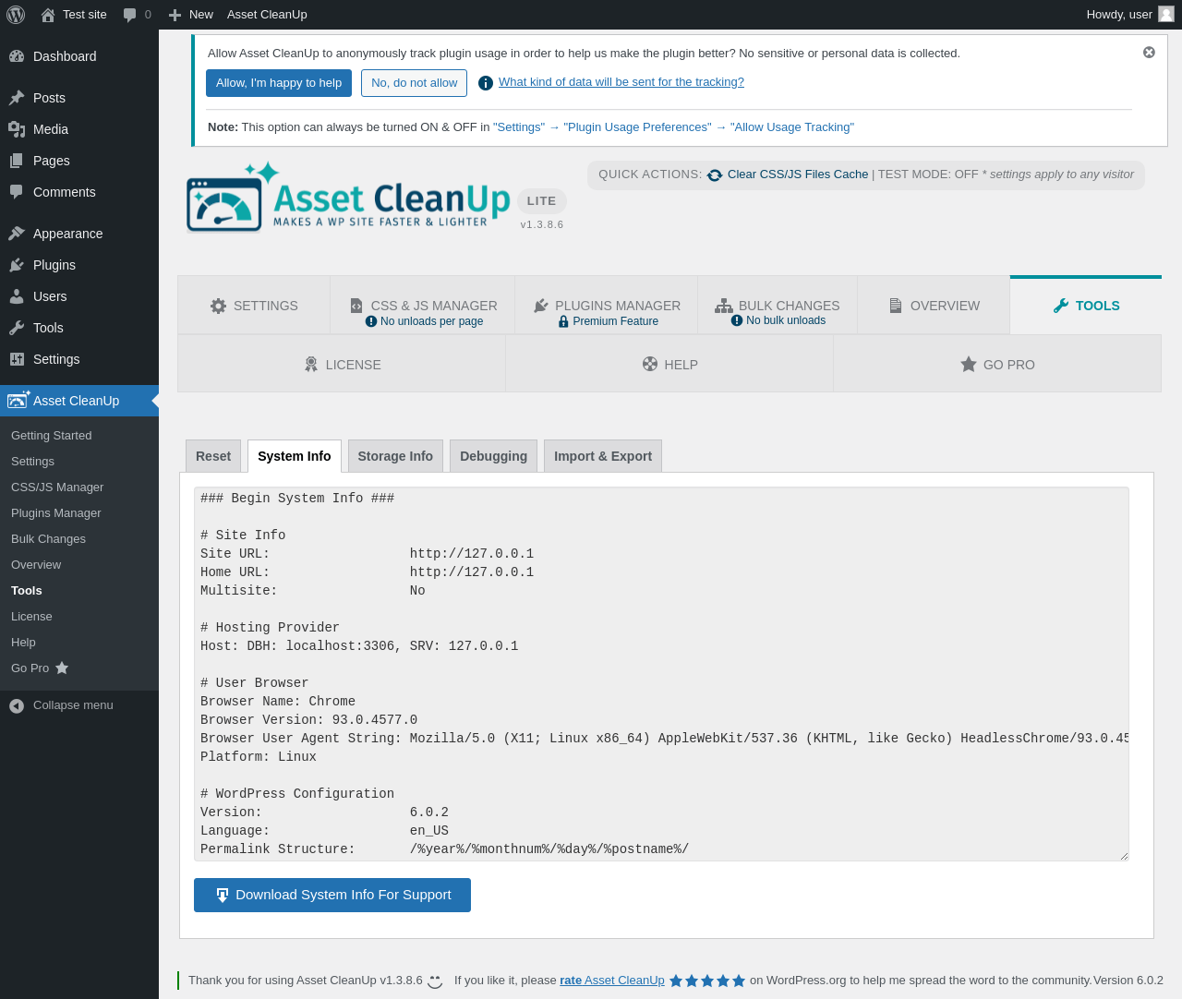Click the LITE version badge
1182x999 pixels.
point(542,201)
